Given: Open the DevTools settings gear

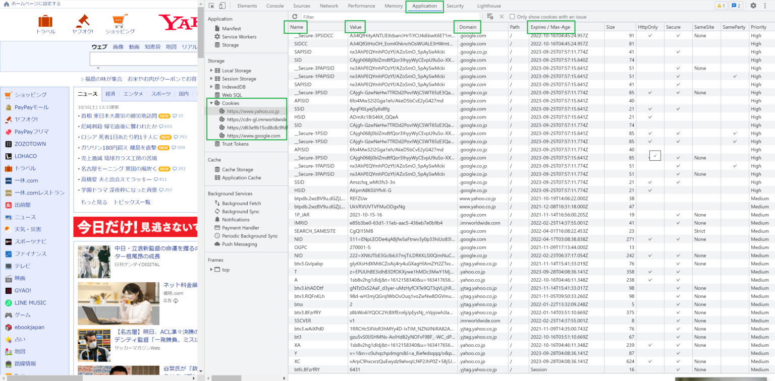Looking at the screenshot, I should point(753,6).
